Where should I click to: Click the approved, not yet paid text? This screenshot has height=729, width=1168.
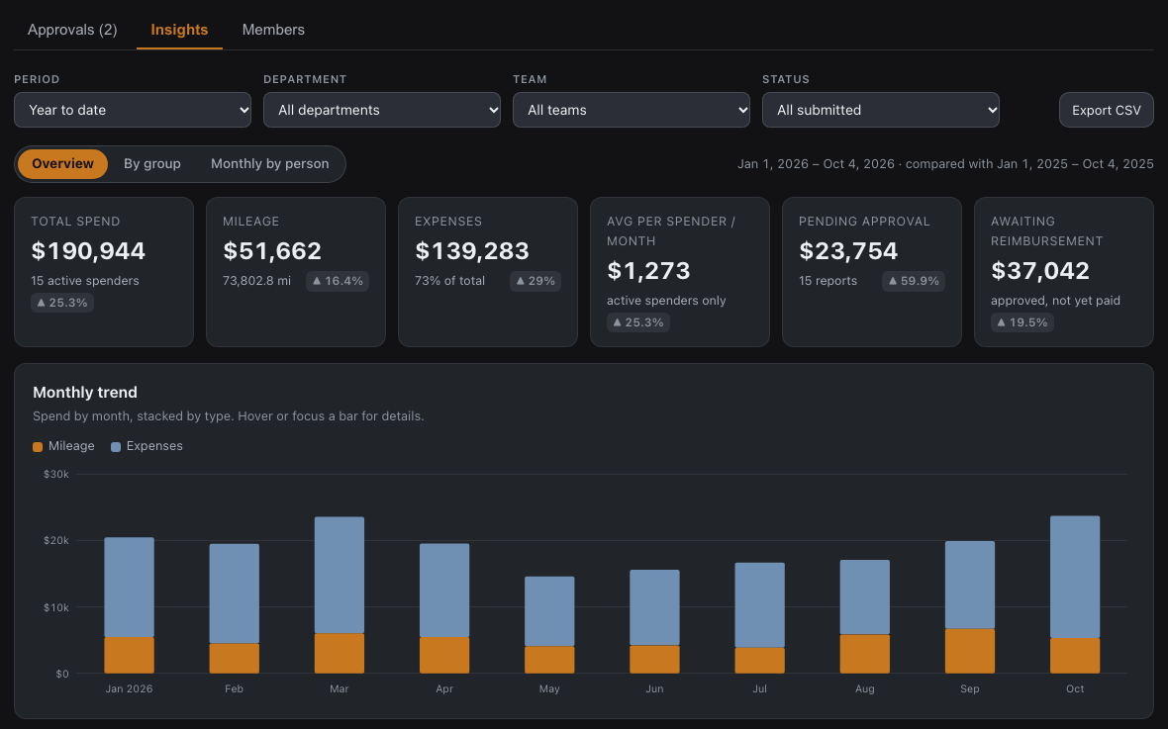click(1055, 301)
